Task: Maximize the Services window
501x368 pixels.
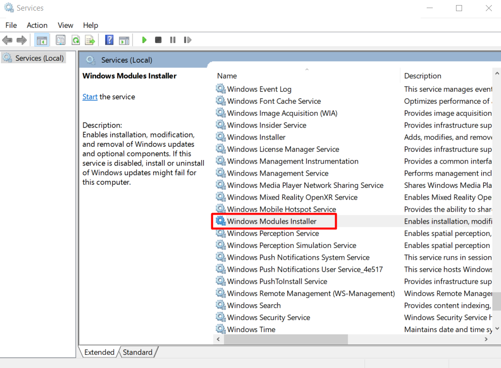Action: click(x=459, y=8)
